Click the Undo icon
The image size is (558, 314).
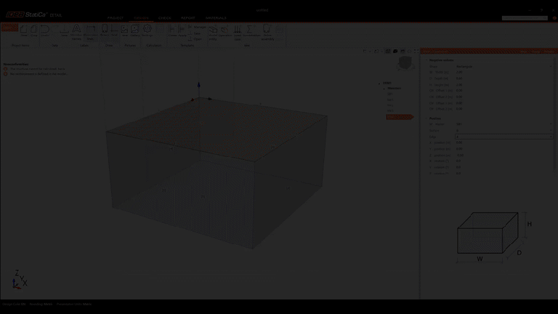click(45, 31)
